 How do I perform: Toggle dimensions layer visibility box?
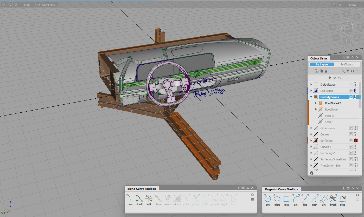[316, 128]
